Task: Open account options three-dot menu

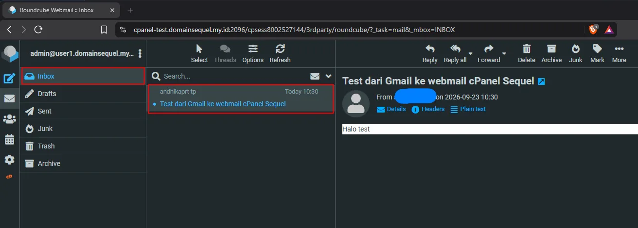Action: pos(140,53)
